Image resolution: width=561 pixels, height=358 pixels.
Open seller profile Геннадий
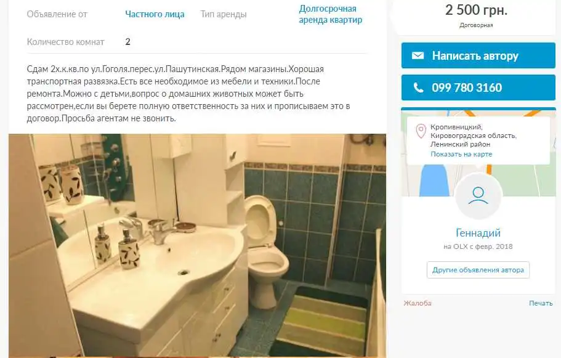(x=478, y=233)
